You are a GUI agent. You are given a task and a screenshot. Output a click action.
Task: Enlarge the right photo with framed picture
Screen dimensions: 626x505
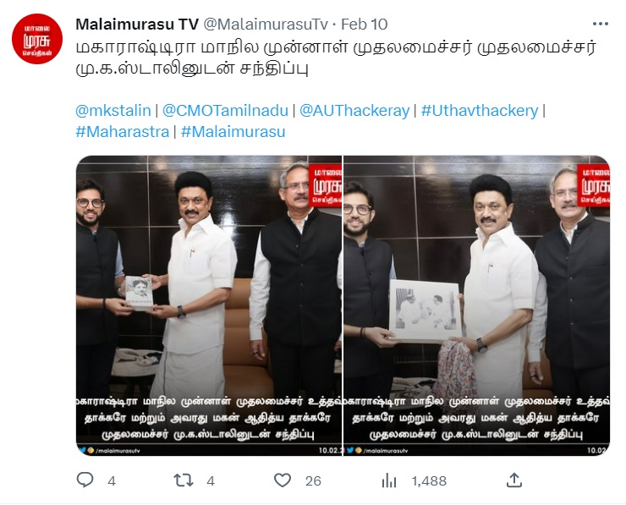pos(476,305)
